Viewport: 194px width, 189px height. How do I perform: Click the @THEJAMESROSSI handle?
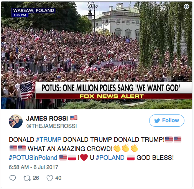tap(51, 126)
